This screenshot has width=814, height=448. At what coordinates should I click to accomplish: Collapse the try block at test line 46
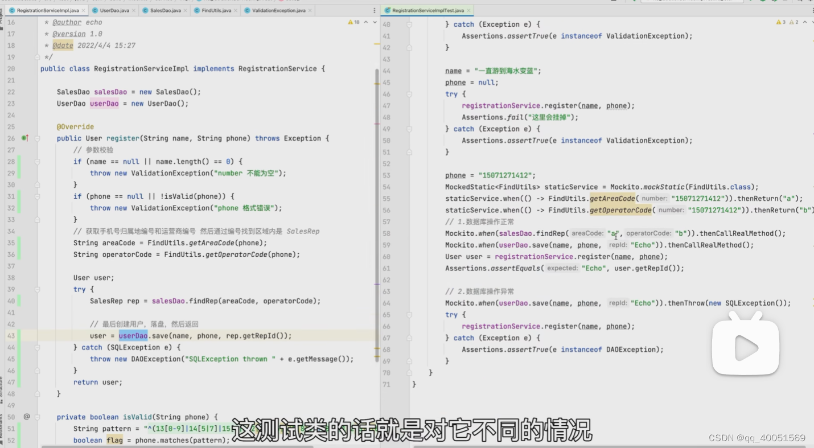tap(409, 94)
